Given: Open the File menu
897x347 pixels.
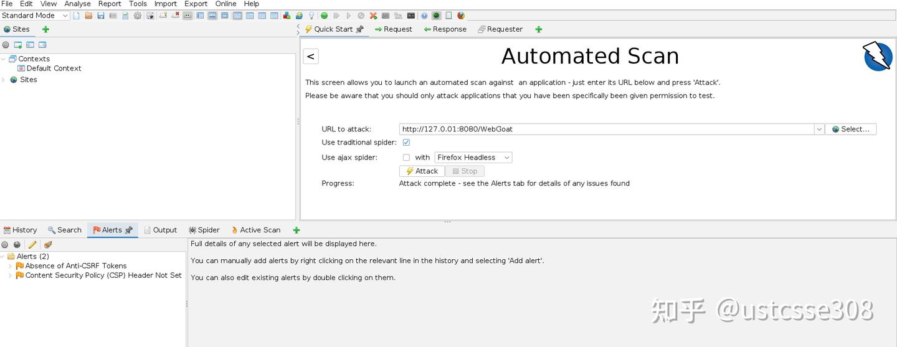Looking at the screenshot, I should (7, 4).
